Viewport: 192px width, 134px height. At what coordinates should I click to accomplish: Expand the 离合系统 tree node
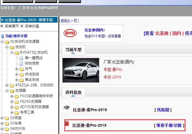pyautogui.click(x=17, y=80)
